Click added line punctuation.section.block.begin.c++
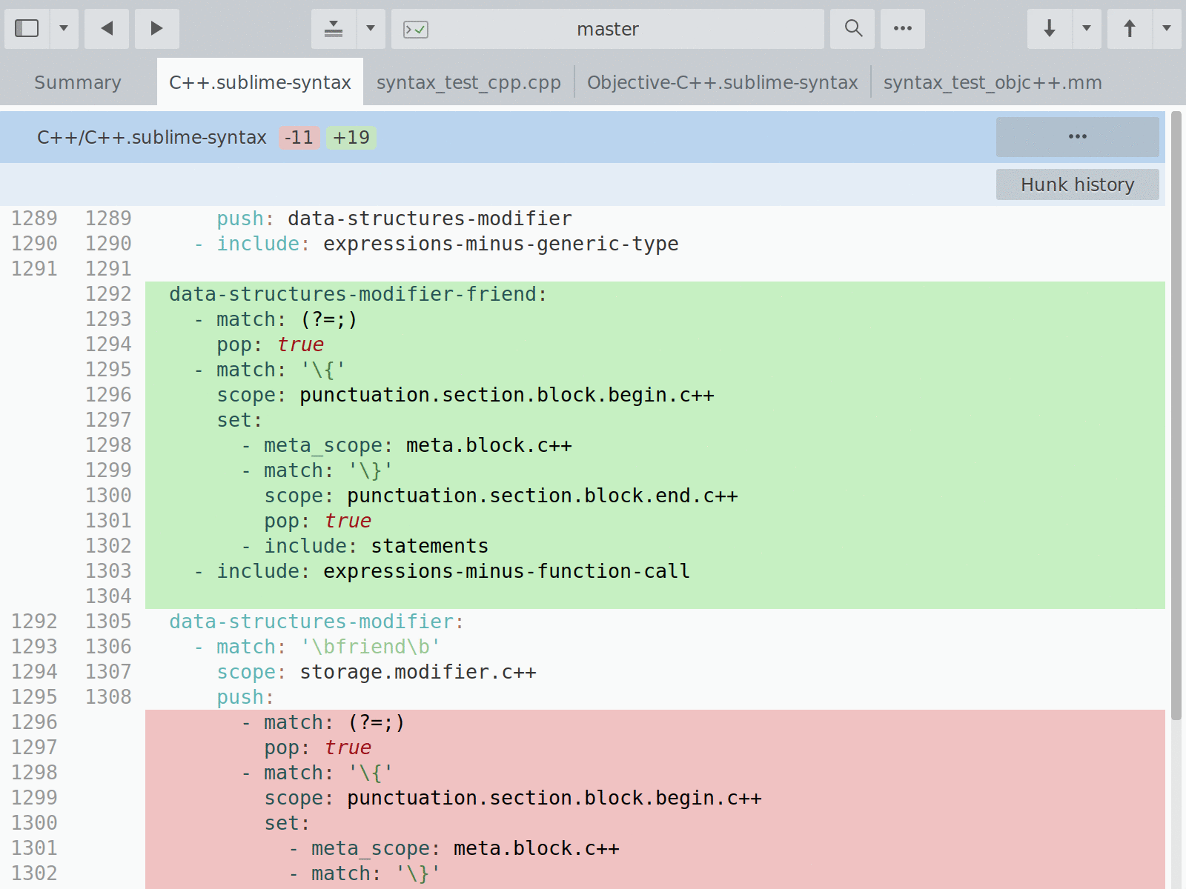1186x889 pixels. coord(655,395)
